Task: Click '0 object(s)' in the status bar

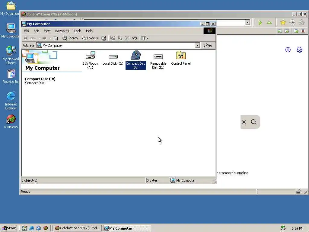Action: click(x=29, y=180)
